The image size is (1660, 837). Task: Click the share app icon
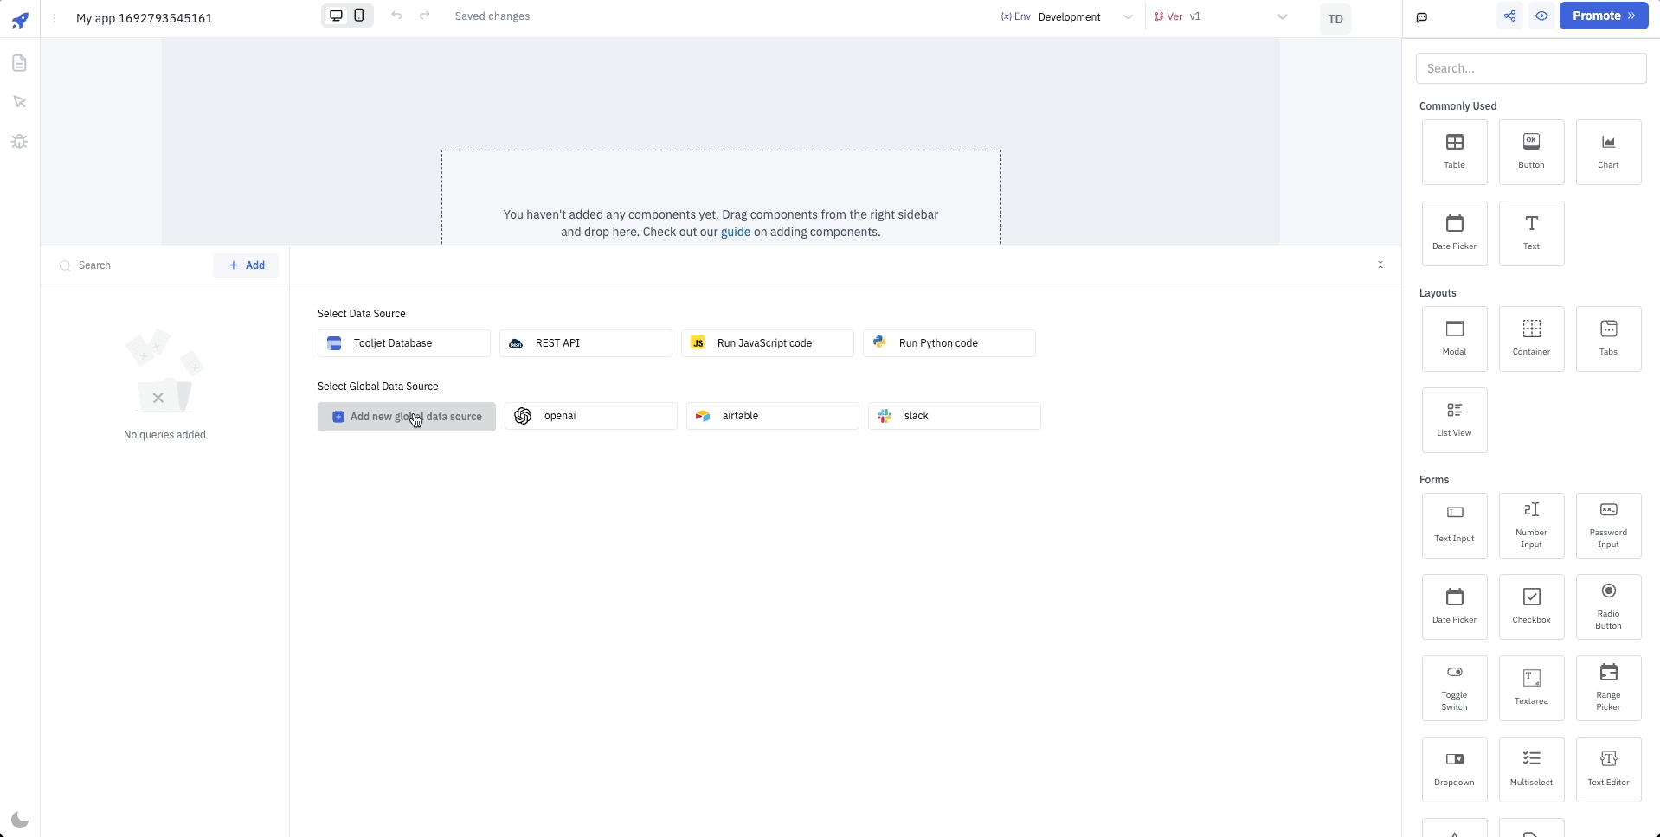pyautogui.click(x=1509, y=16)
